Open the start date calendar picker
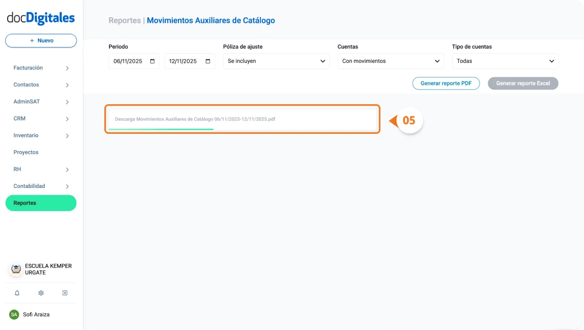 tap(152, 61)
